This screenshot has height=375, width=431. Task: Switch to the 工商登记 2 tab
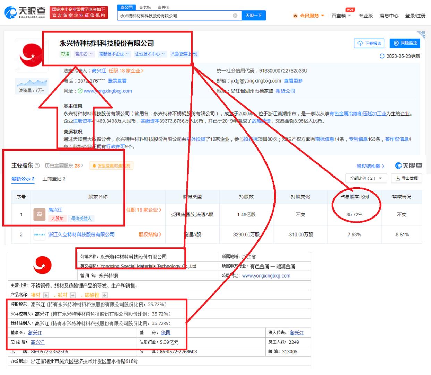coord(54,179)
